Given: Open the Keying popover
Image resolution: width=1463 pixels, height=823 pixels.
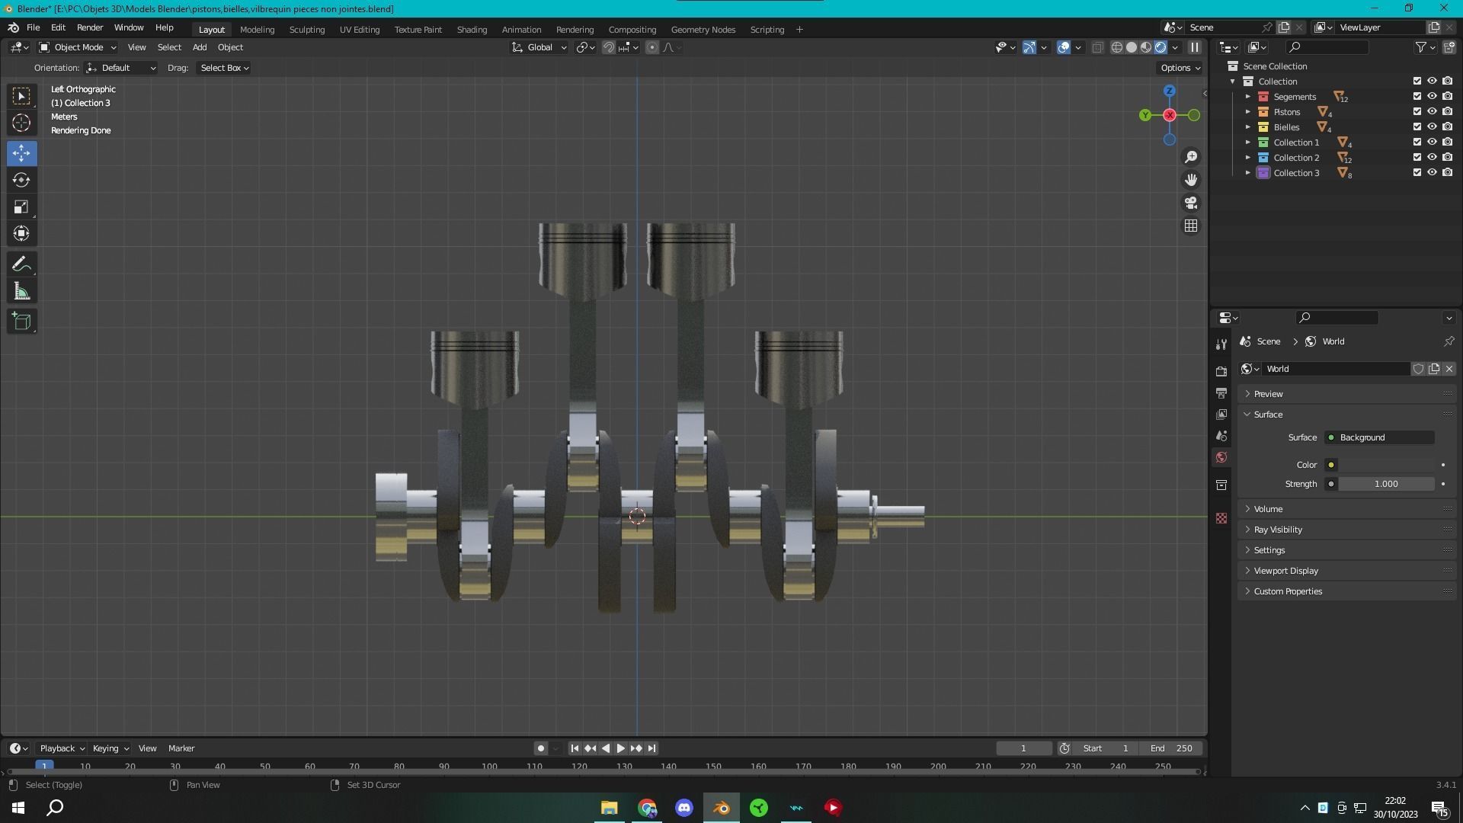Looking at the screenshot, I should click(110, 748).
